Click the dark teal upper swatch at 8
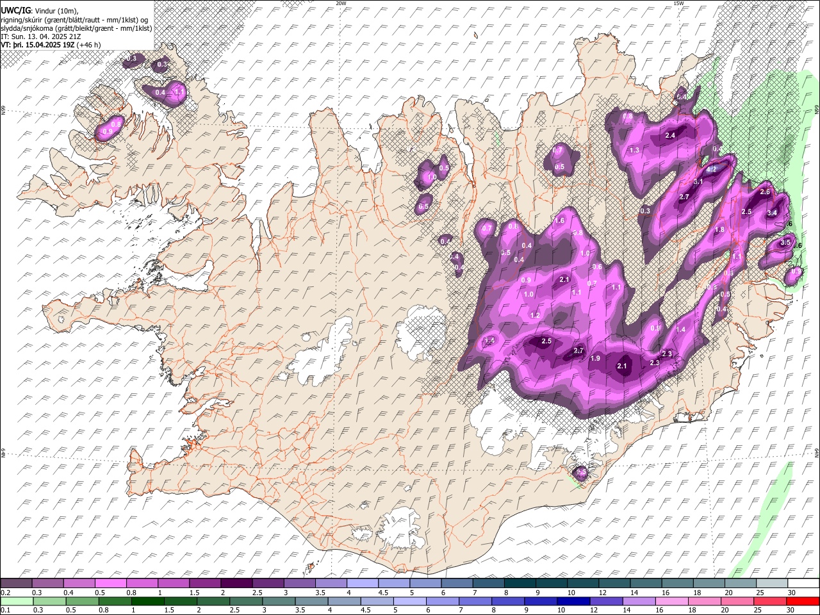The width and height of the screenshot is (820, 615). [519, 584]
